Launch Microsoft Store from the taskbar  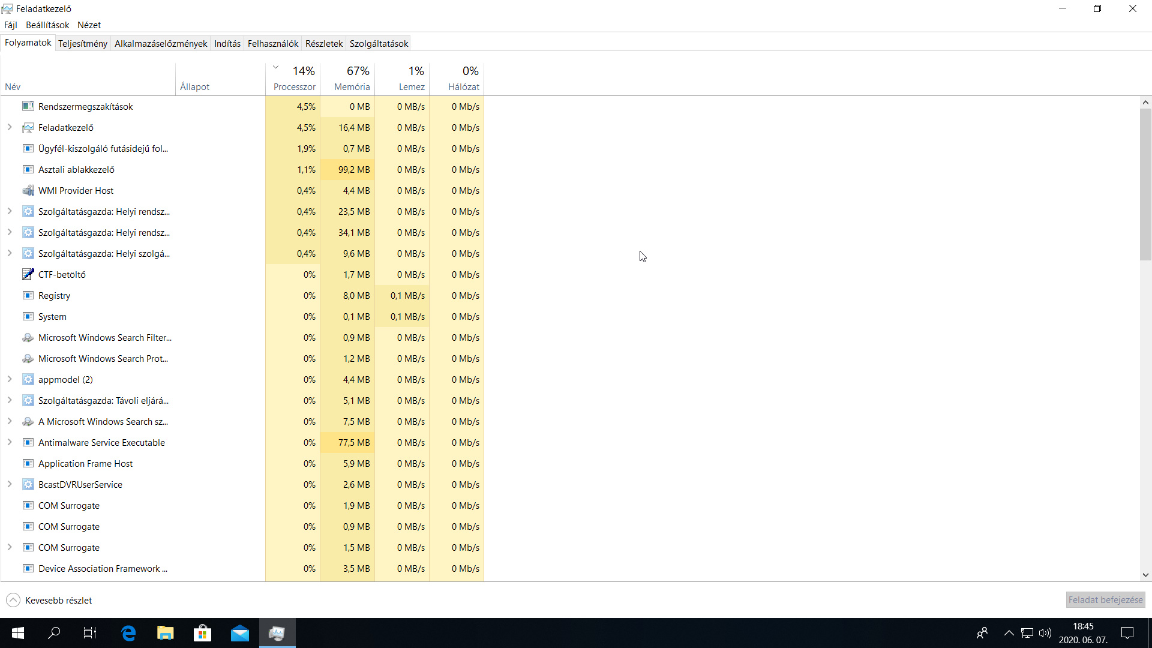click(x=203, y=633)
